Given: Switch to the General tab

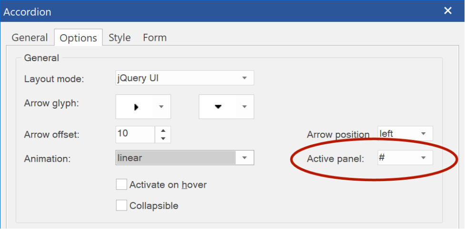Looking at the screenshot, I should click(30, 37).
